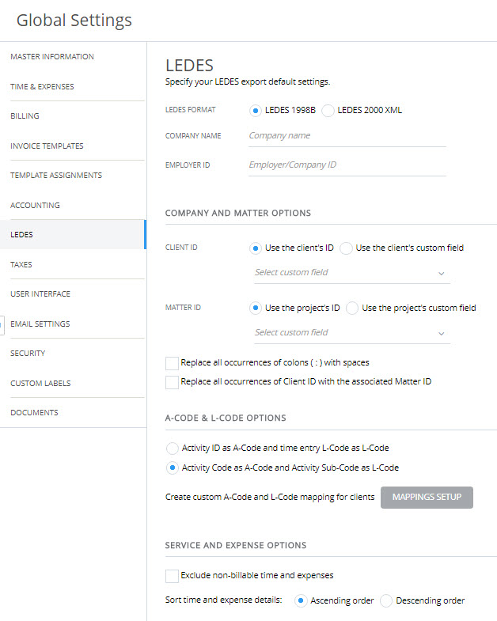This screenshot has width=497, height=621.
Task: Select Activity ID as A-Code option
Action: click(x=172, y=449)
